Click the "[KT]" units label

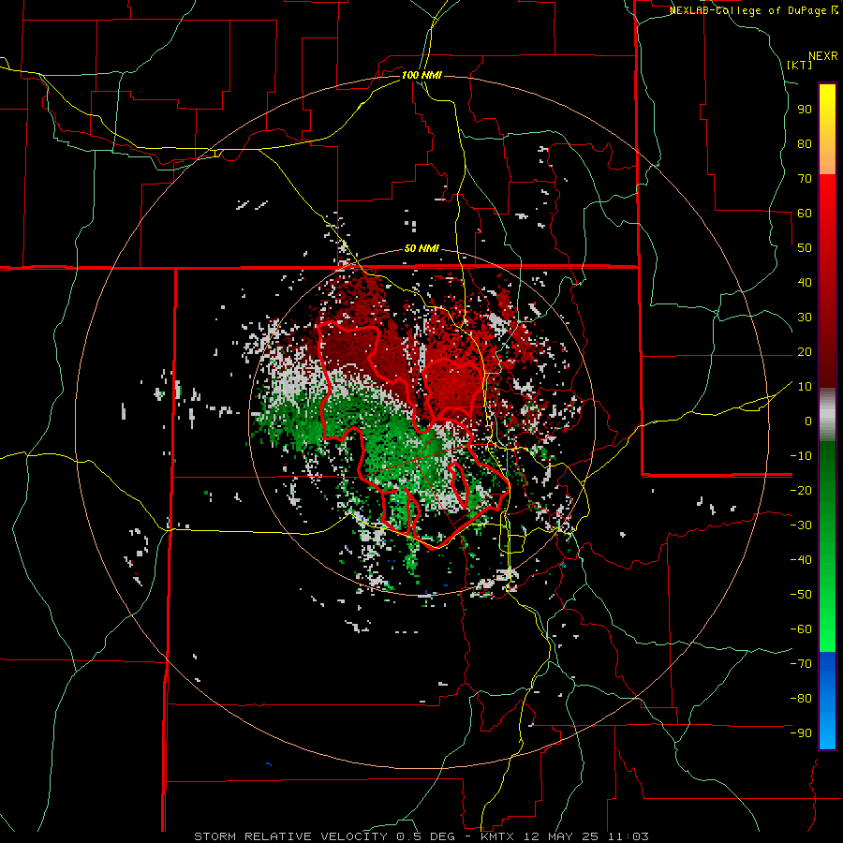click(800, 65)
